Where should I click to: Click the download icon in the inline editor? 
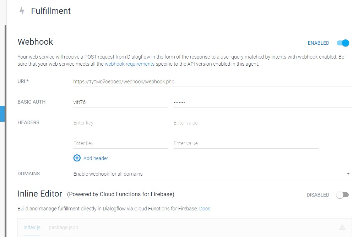click(x=342, y=227)
